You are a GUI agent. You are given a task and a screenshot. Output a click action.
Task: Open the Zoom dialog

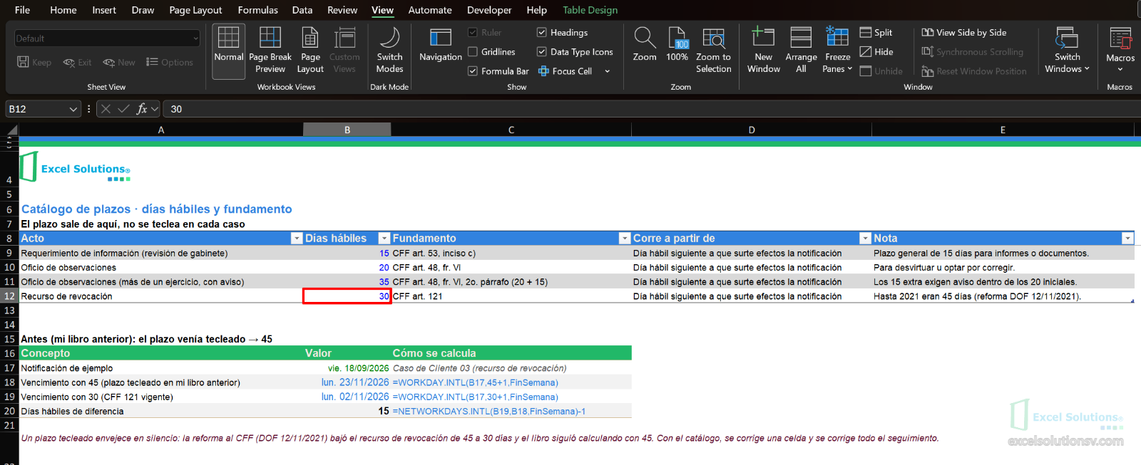click(x=645, y=45)
